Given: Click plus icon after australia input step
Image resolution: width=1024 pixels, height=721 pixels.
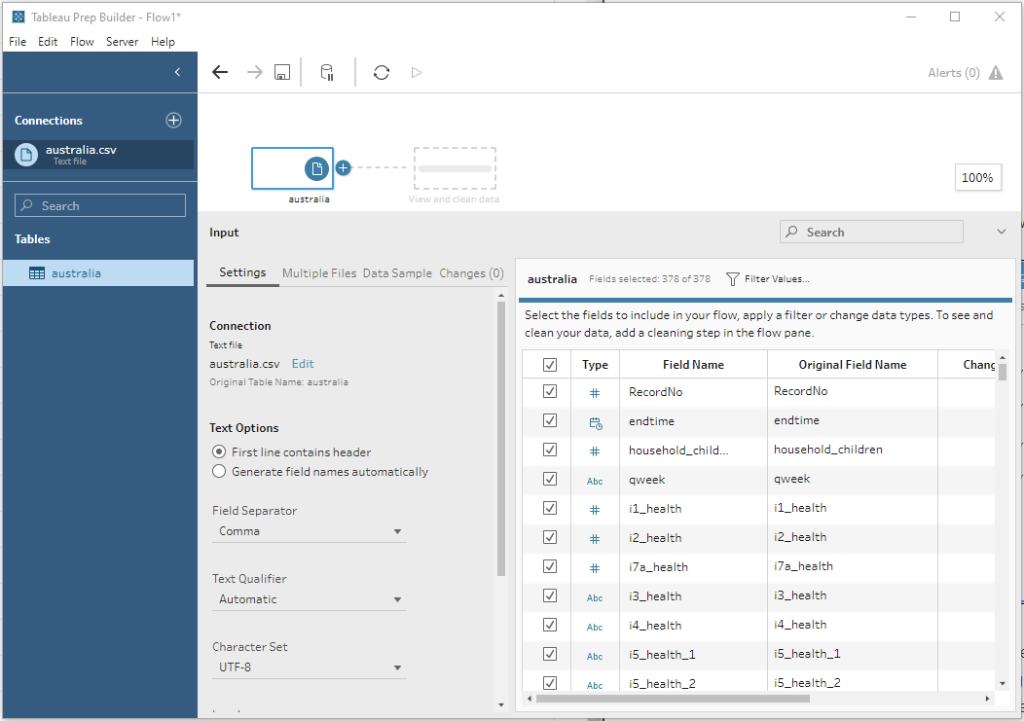Looking at the screenshot, I should (x=343, y=168).
